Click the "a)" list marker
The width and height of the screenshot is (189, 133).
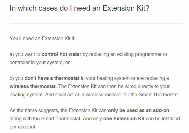point(12,54)
